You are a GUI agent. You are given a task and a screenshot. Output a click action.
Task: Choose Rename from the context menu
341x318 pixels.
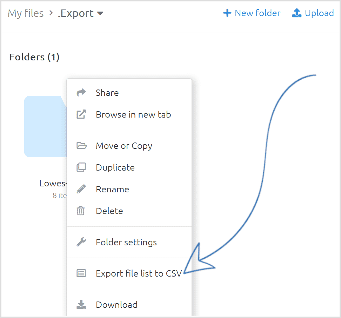(112, 189)
